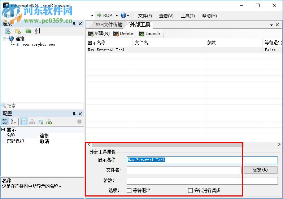Click the gray status circle in config toolbar
The image size is (283, 199).
[79, 121]
